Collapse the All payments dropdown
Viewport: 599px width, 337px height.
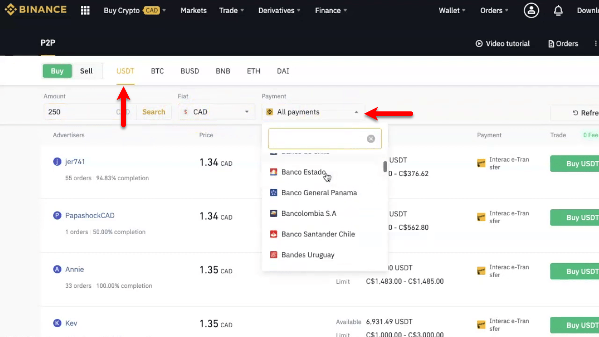click(314, 112)
